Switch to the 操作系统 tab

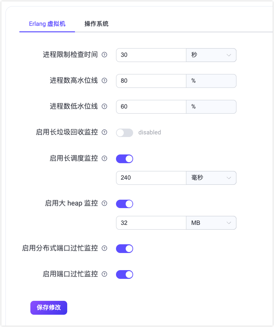96,24
